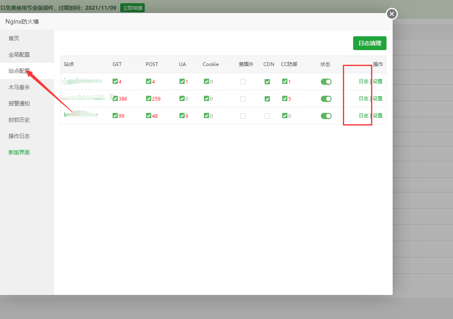
Task: Click the GET column header
Action: coord(117,64)
